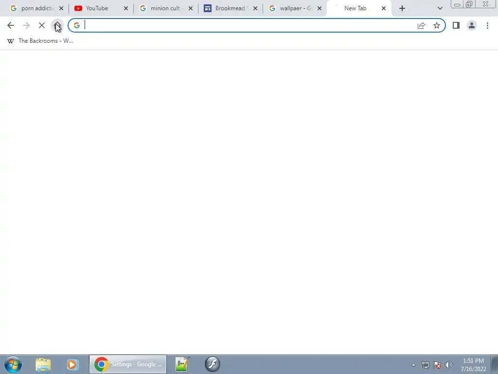Close the Brookmead tab
498x374 pixels.
tap(255, 9)
